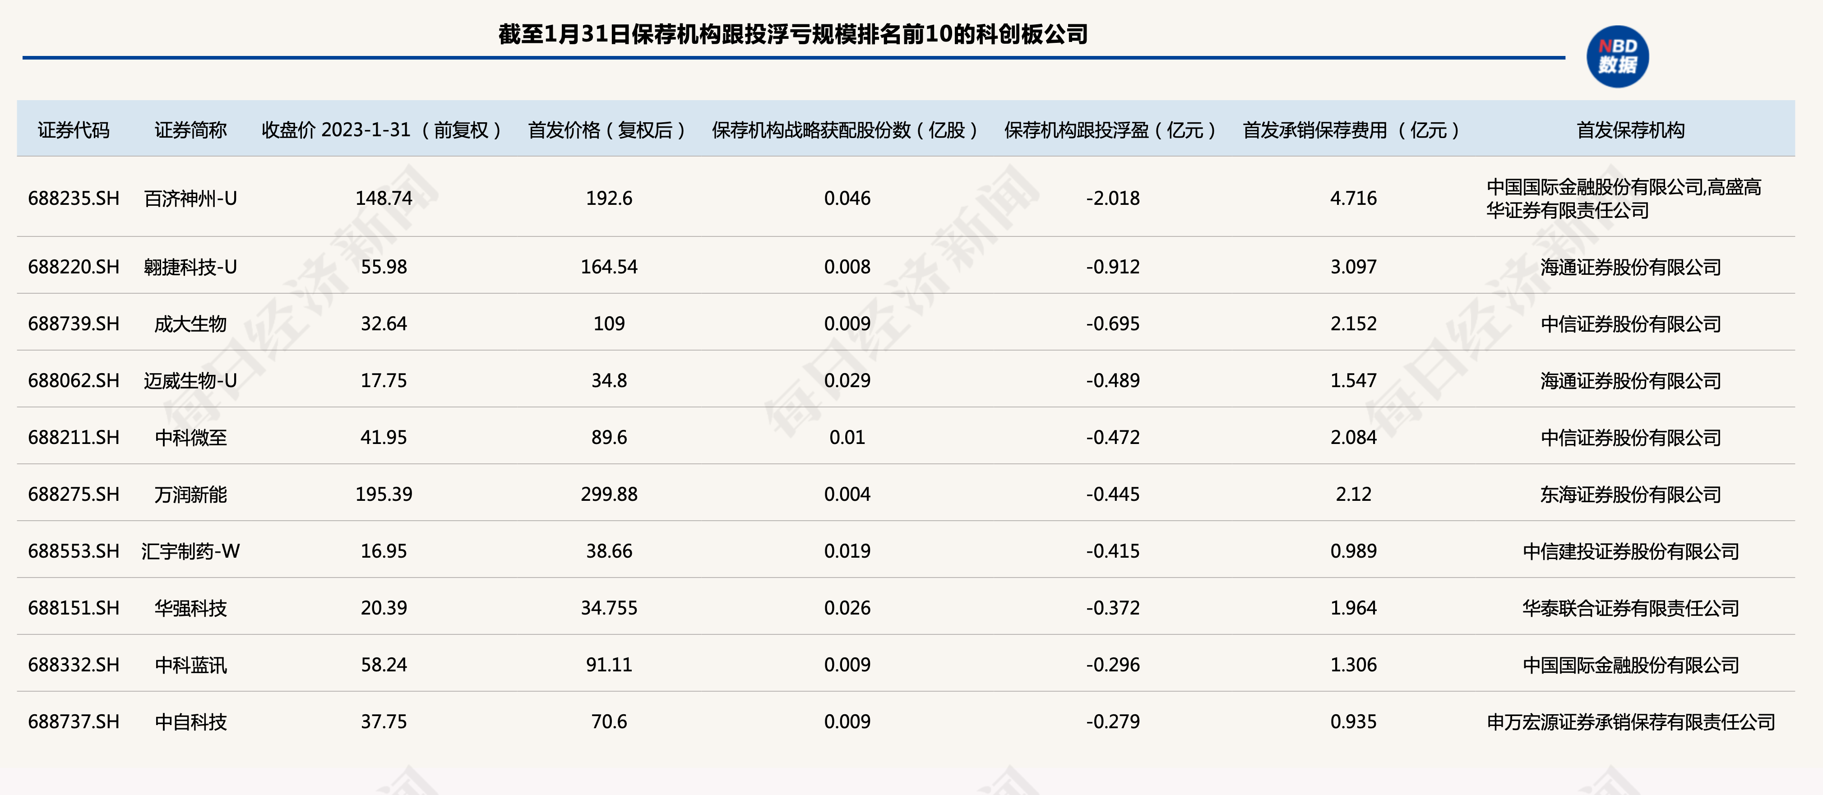Click underwriting fee 2.152
Viewport: 1823px width, 795px height.
click(1353, 324)
